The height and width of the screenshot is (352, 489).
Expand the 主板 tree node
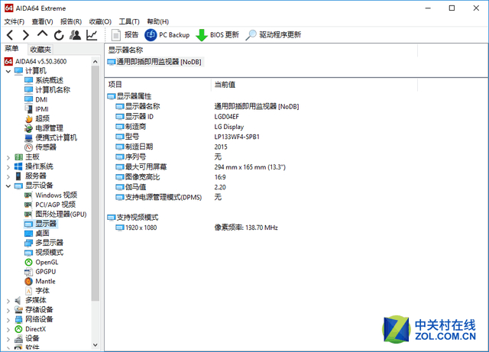[x=8, y=157]
